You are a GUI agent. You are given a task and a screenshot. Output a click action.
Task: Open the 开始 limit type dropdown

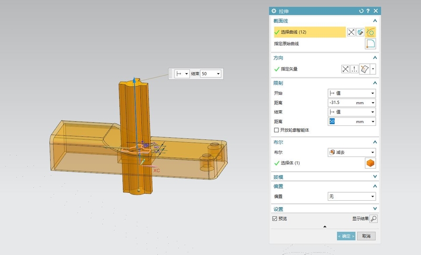[351, 93]
